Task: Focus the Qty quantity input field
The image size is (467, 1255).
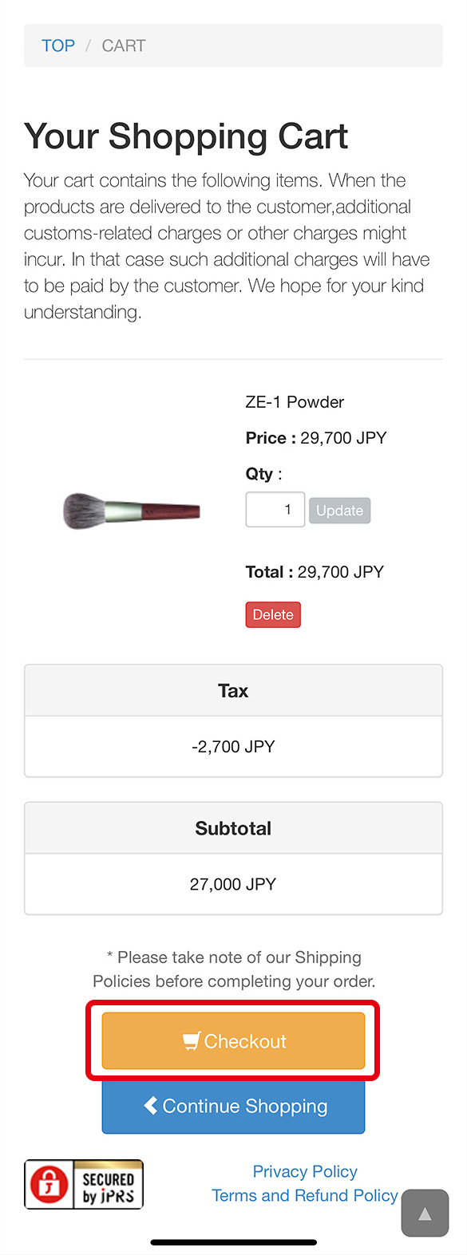Action: (275, 509)
